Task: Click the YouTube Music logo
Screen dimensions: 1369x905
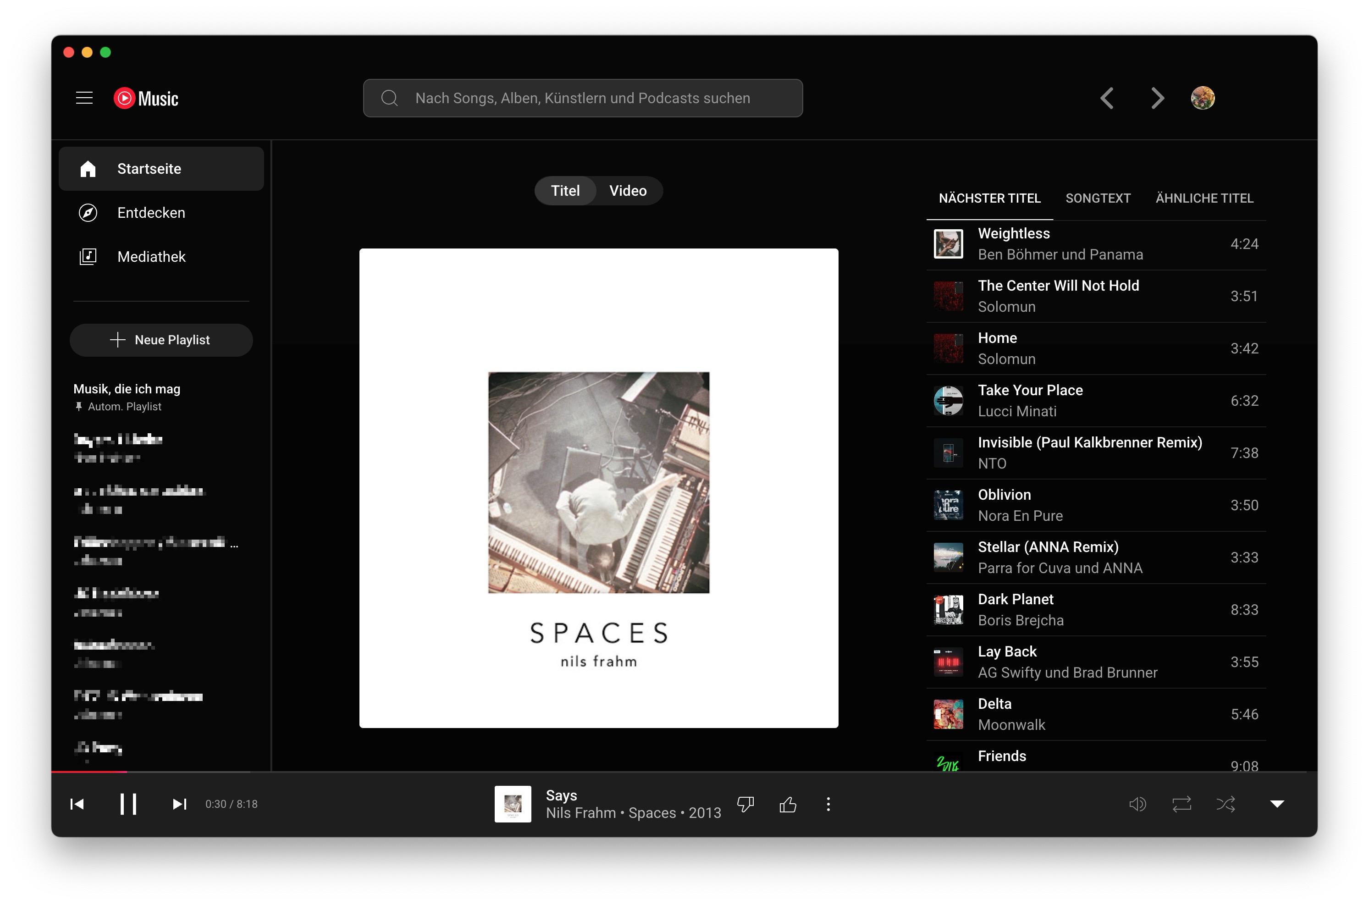Action: pyautogui.click(x=146, y=98)
